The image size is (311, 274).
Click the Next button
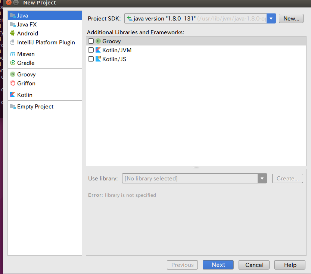click(218, 265)
